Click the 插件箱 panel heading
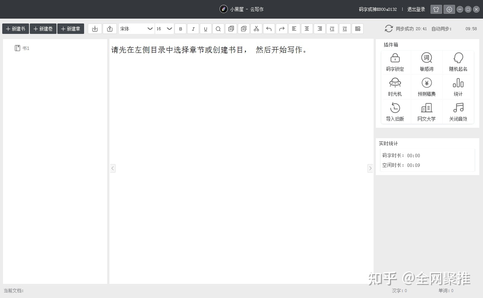 click(x=391, y=45)
